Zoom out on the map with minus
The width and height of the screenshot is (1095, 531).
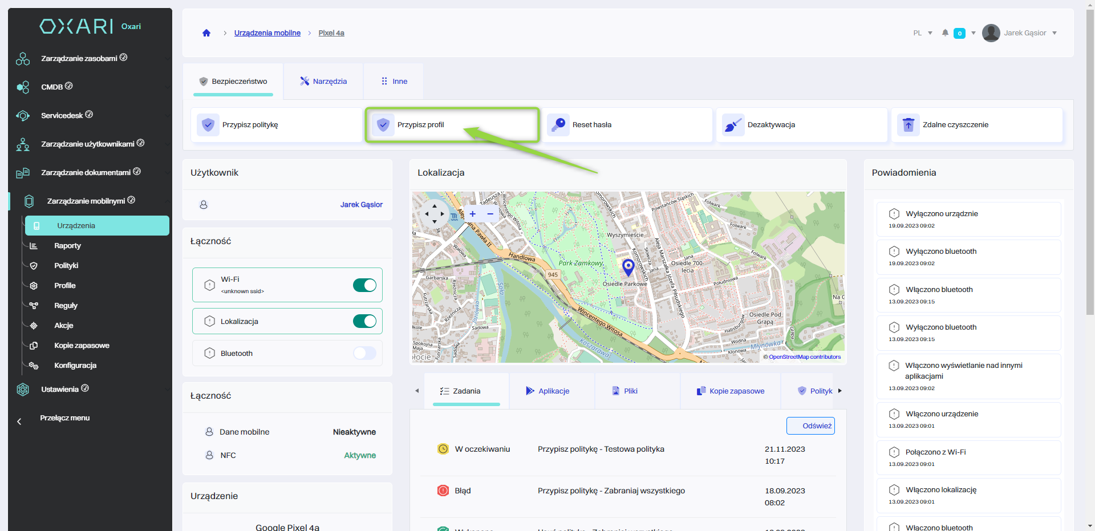coord(490,214)
